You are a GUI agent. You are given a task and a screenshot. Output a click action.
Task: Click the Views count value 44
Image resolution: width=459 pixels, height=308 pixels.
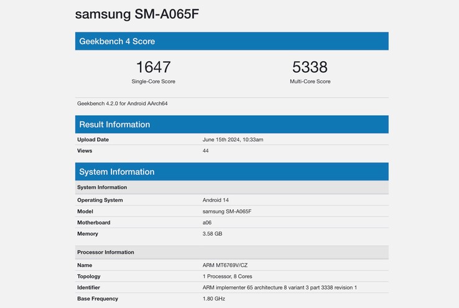point(206,151)
